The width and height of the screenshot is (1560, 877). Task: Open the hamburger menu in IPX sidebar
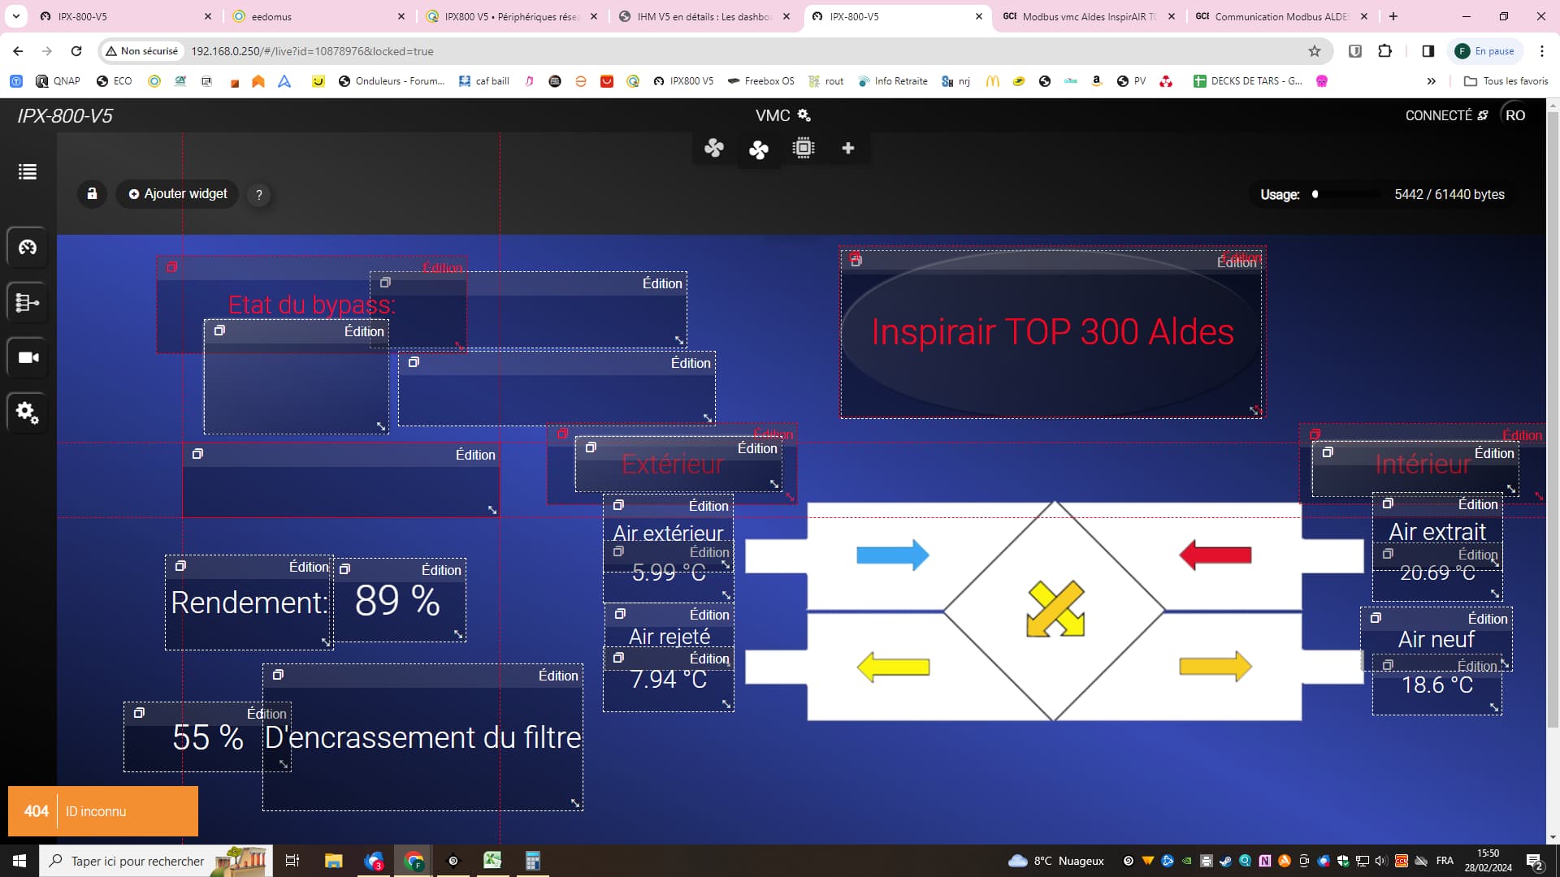pyautogui.click(x=28, y=171)
